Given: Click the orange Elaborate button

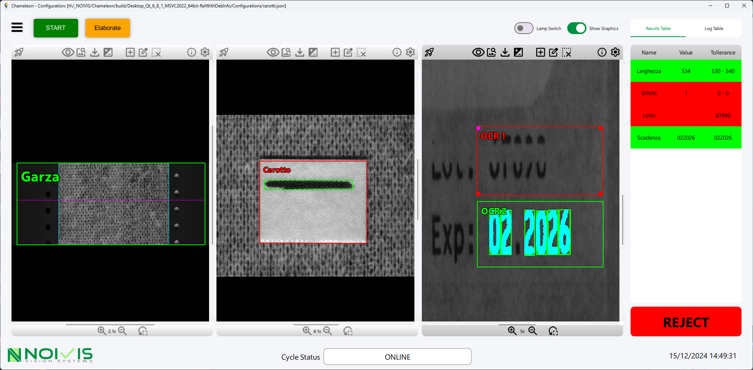Looking at the screenshot, I should pos(108,28).
